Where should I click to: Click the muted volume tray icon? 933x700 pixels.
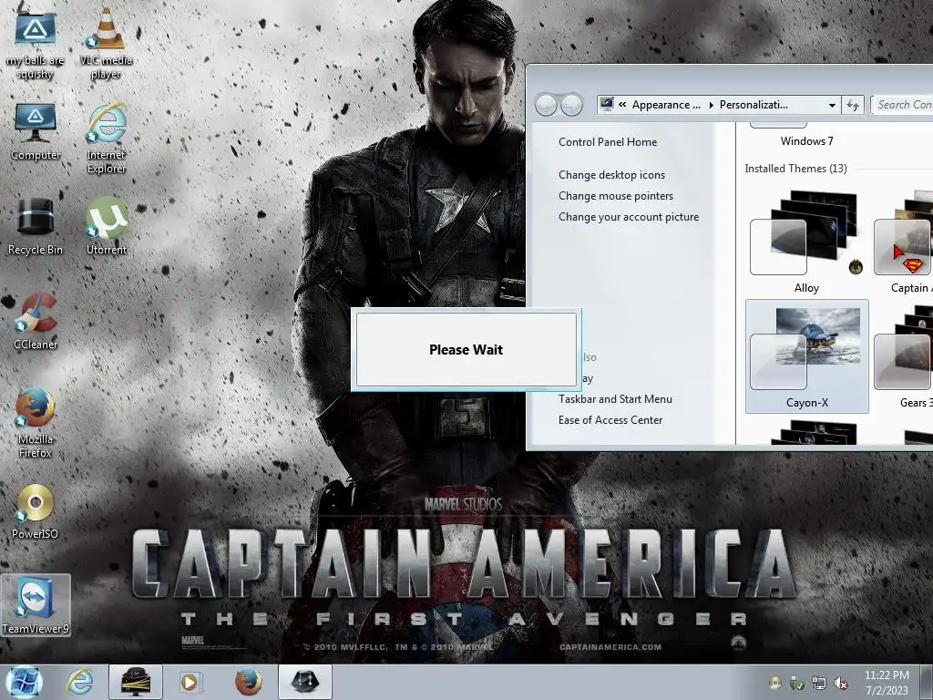coord(841,684)
